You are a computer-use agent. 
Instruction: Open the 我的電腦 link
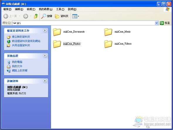17,62
